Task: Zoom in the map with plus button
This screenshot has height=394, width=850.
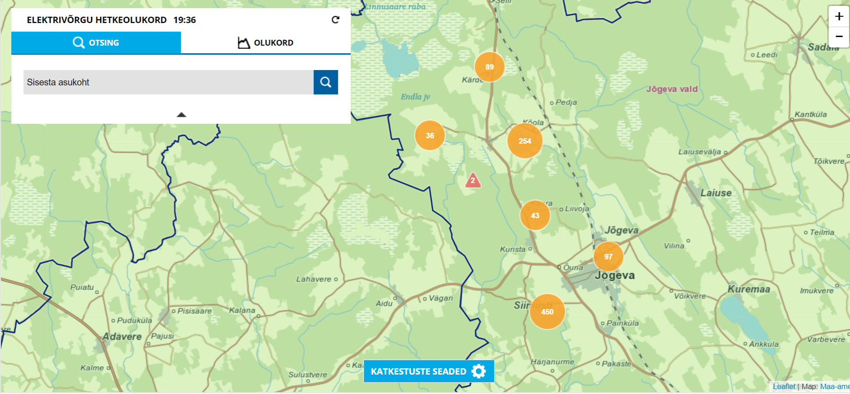Action: [839, 17]
